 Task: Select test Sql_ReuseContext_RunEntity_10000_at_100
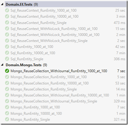[x=44, y=16]
